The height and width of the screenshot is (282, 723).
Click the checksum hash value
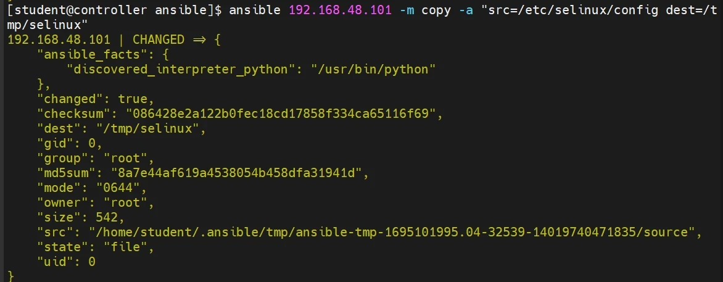click(x=284, y=114)
